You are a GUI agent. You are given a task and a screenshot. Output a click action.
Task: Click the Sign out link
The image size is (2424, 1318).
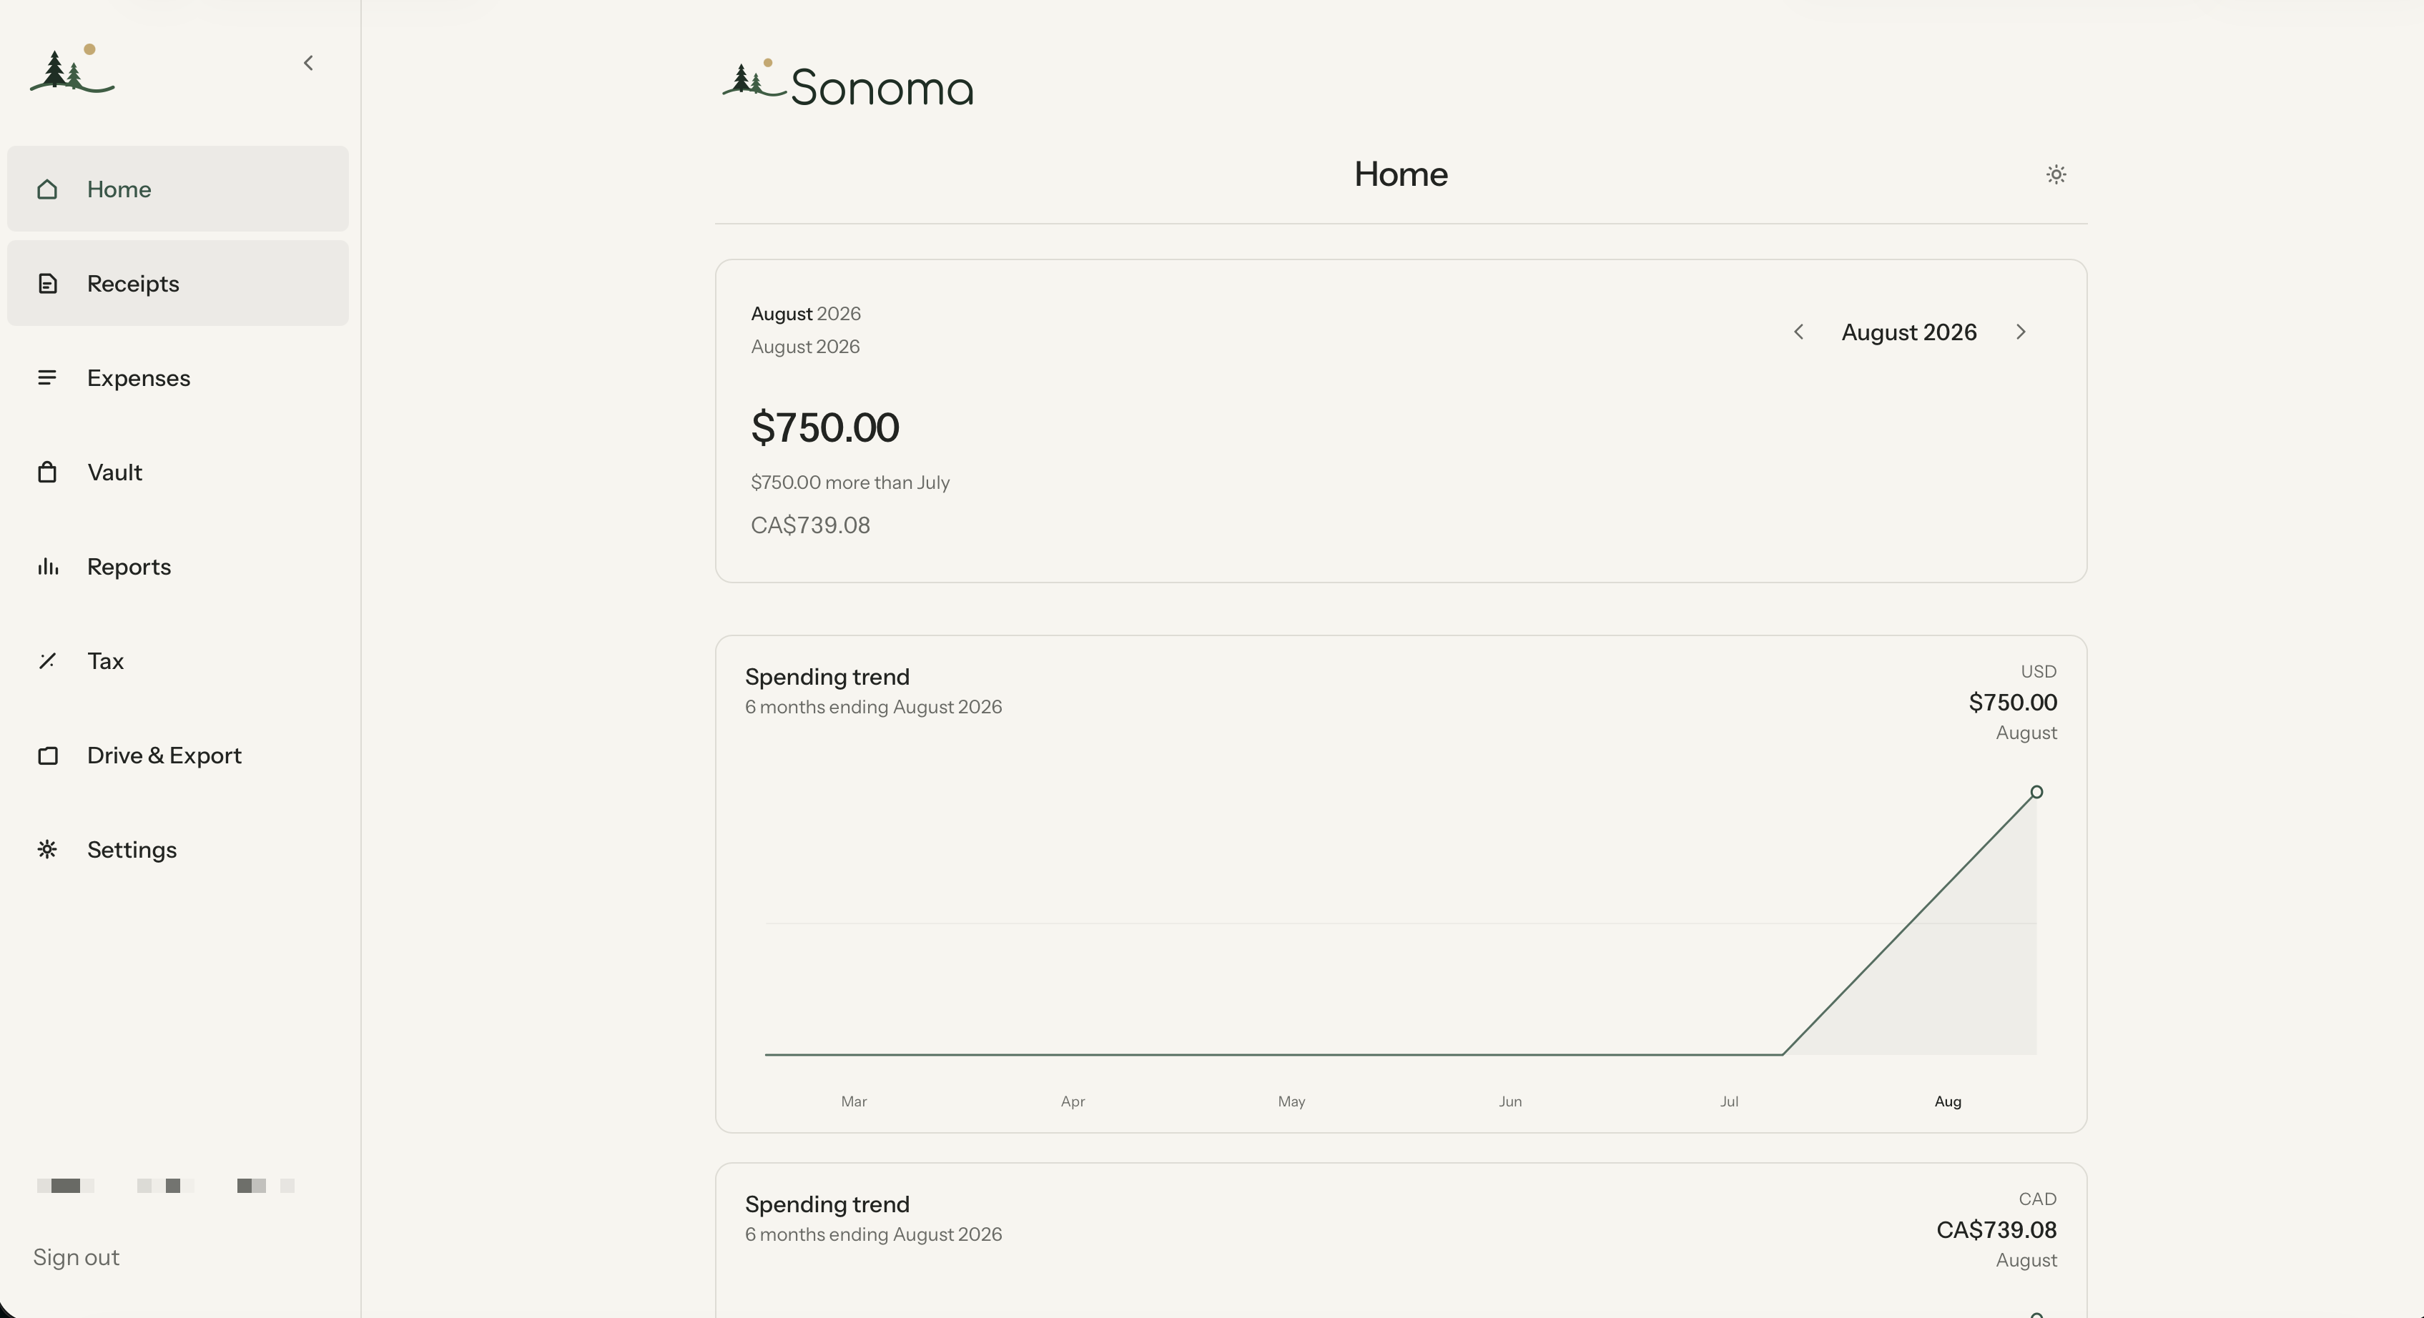click(x=77, y=1257)
